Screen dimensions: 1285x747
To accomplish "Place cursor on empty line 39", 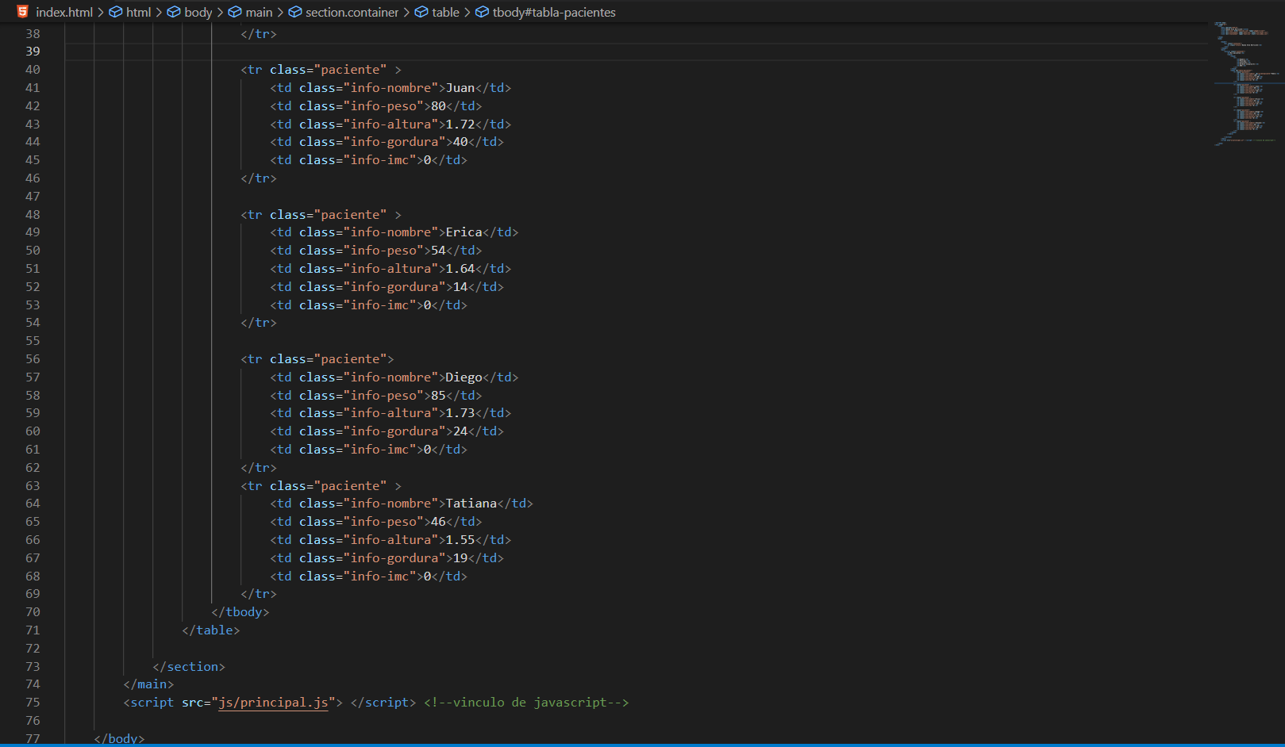I will click(x=635, y=52).
